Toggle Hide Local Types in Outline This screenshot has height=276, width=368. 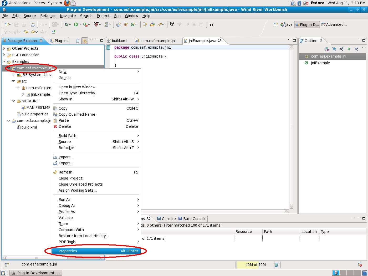(x=356, y=49)
